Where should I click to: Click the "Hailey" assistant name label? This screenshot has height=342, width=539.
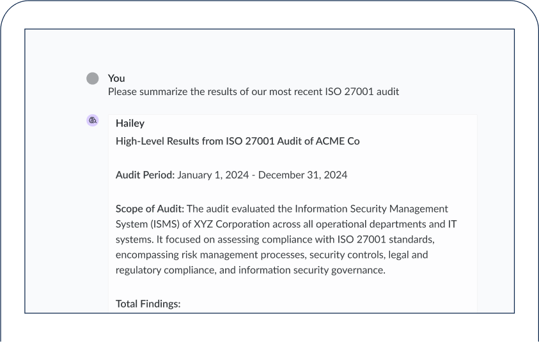pos(130,123)
